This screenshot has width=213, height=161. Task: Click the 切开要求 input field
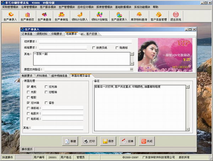click(x=85, y=41)
